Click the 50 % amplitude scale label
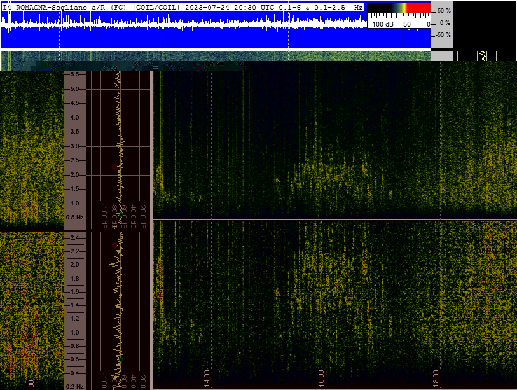517x390 pixels. click(444, 11)
